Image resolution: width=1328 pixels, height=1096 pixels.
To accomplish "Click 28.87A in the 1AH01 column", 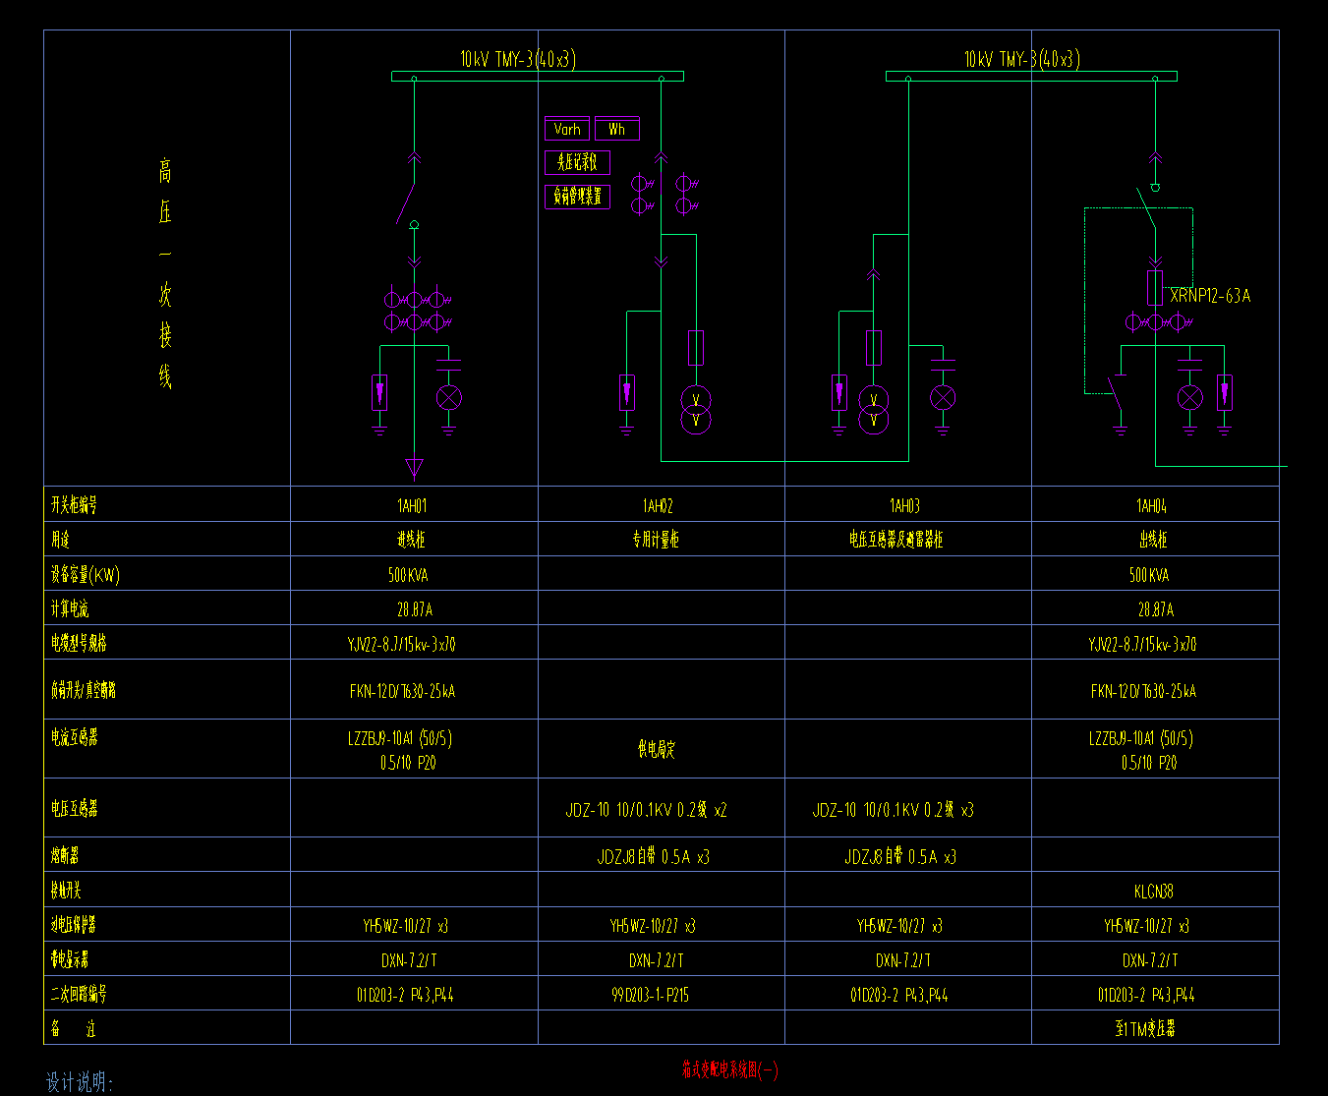I will coord(414,610).
